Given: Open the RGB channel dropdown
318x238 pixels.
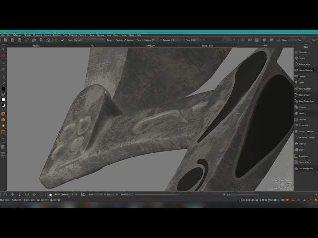Looking at the screenshot, I should [96, 194].
